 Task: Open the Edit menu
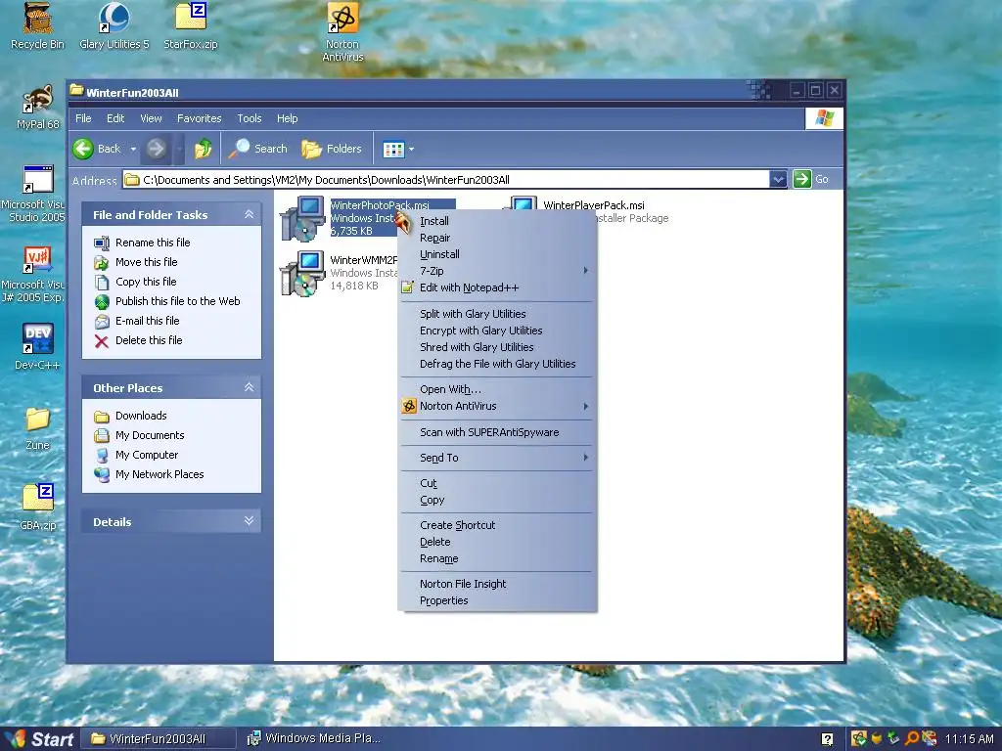(115, 118)
